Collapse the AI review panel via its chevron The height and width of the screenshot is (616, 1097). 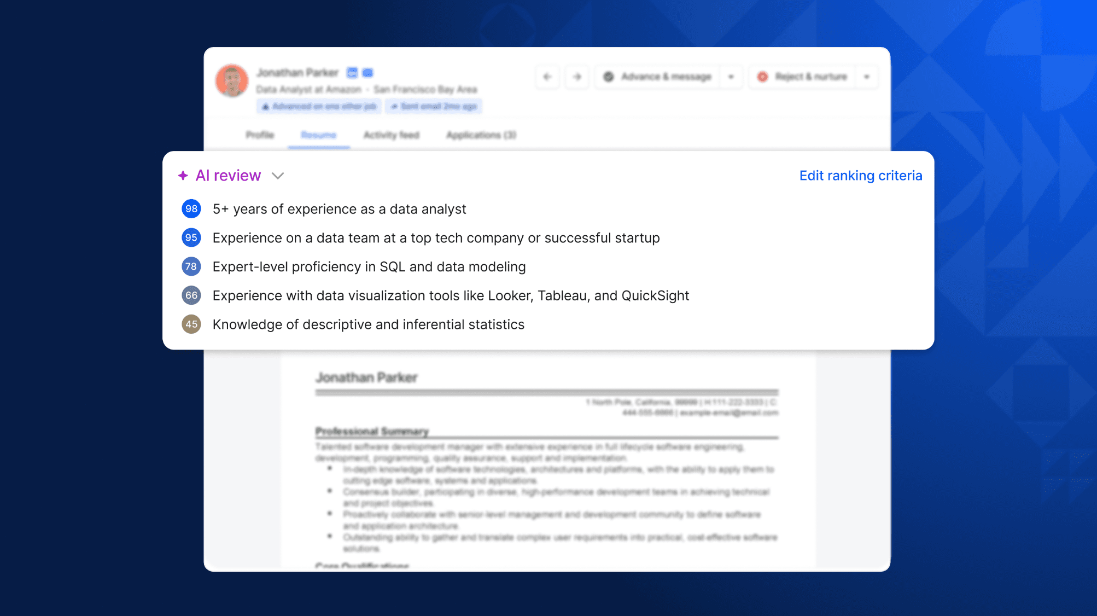pyautogui.click(x=278, y=176)
